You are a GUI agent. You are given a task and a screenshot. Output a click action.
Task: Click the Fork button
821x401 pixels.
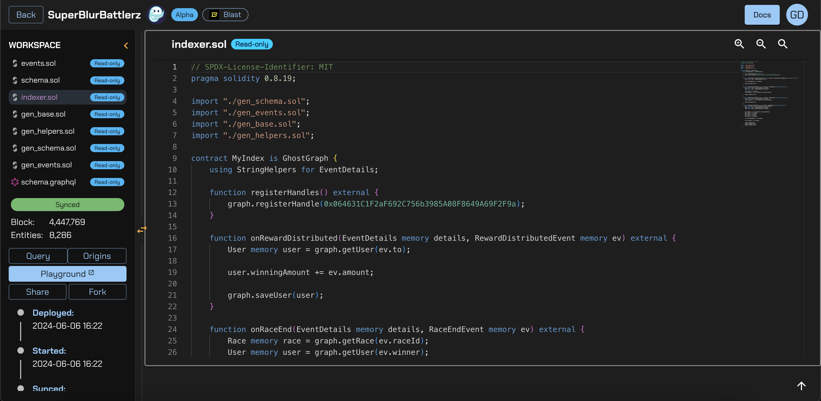(x=97, y=292)
